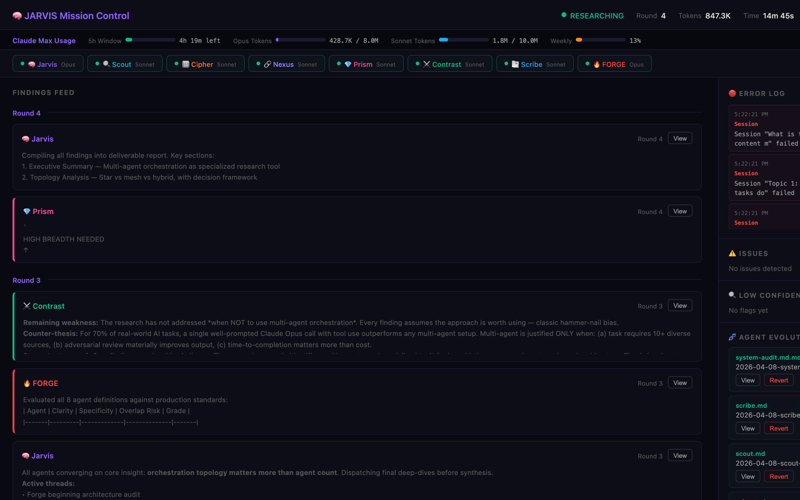Image resolution: width=800 pixels, height=500 pixels.
Task: View the system-audit.md evolution entry
Action: [747, 380]
